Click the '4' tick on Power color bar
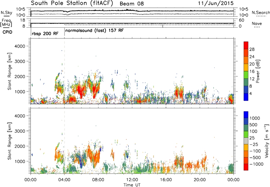Viewport: 270px width, 187px height. coord(251,93)
